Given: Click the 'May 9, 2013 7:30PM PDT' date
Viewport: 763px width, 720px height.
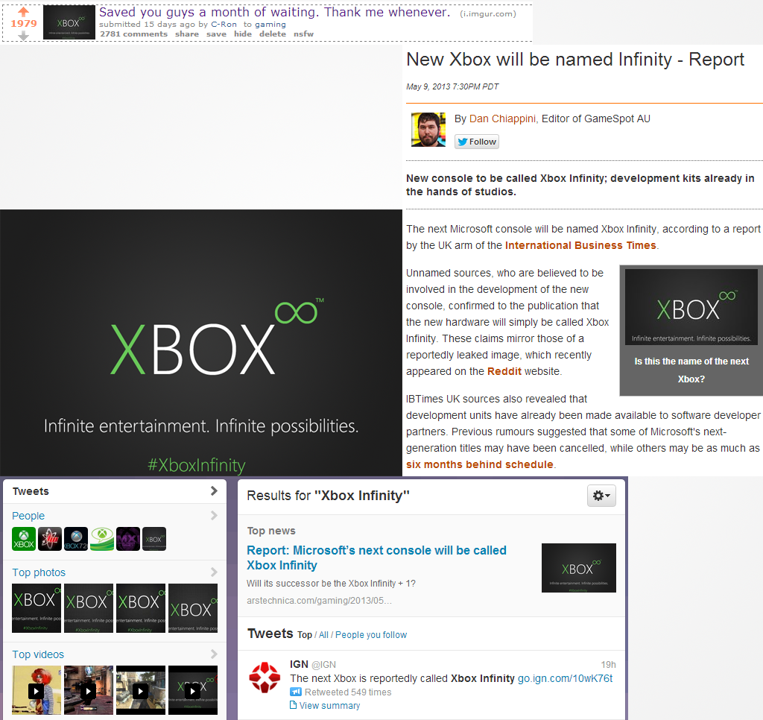Looking at the screenshot, I should coord(452,86).
